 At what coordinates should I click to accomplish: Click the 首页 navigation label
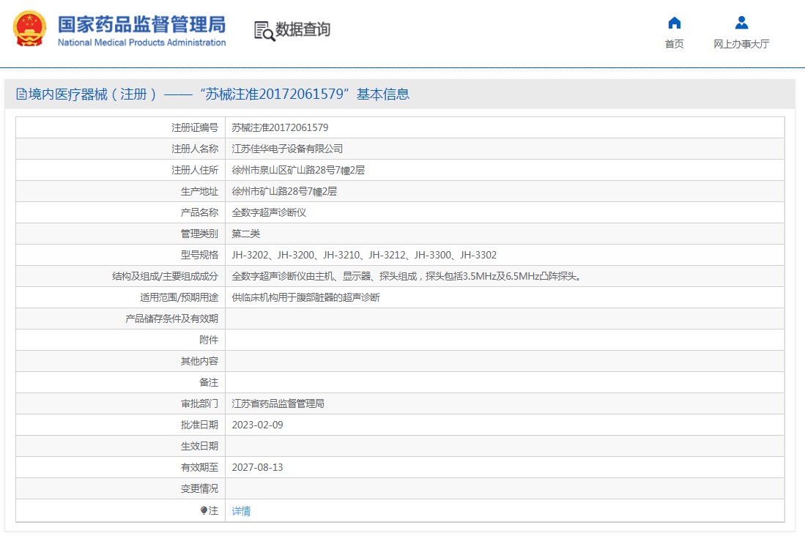coord(673,44)
